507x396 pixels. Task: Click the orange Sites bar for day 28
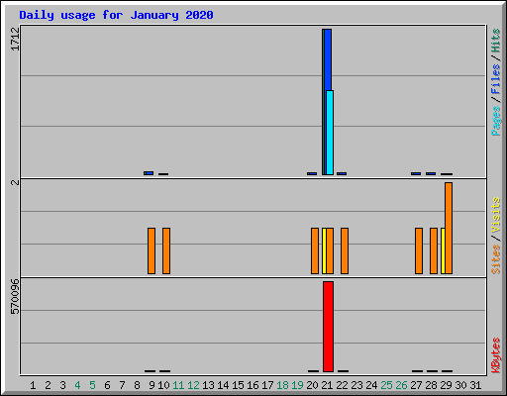pos(434,250)
